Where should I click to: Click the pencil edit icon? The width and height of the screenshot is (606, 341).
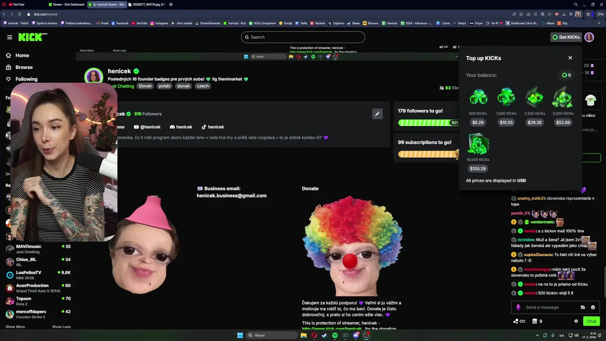coord(377,114)
